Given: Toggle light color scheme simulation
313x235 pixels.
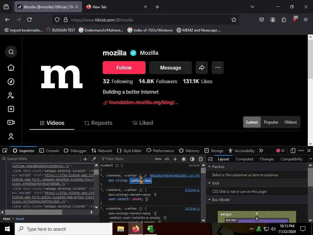Looking at the screenshot, I should [x=184, y=159].
